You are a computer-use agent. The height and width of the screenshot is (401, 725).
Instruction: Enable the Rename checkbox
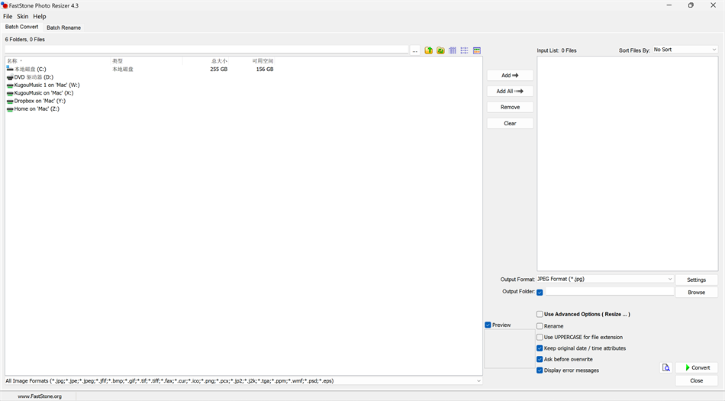[540, 326]
